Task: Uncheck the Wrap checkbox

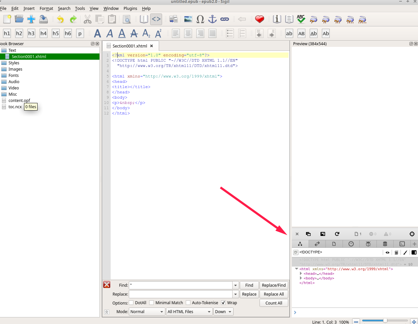Action: click(223, 303)
